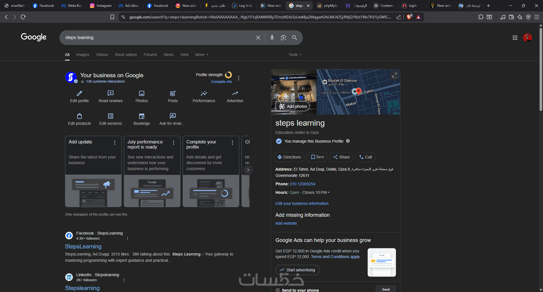
Task: Click the address bar URL
Action: coord(260,17)
